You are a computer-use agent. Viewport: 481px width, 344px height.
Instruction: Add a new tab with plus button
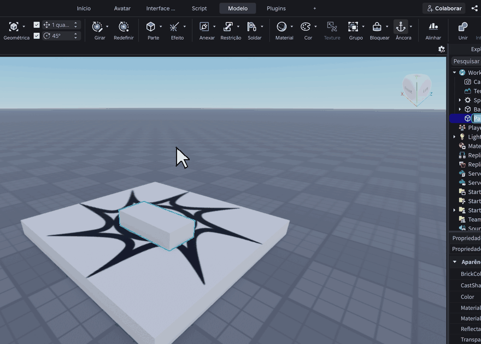pyautogui.click(x=314, y=8)
